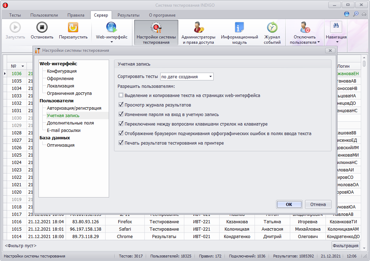Click the <Фильтр пуст> filter text

click(20, 246)
